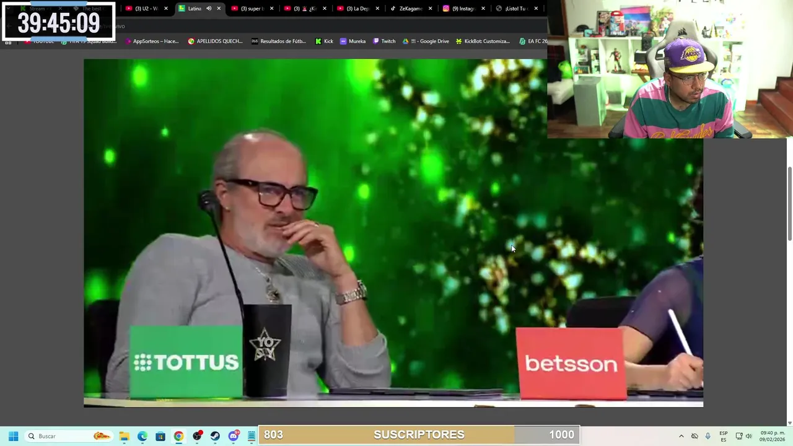
Task: Open the Twitch bookmark
Action: (x=384, y=41)
